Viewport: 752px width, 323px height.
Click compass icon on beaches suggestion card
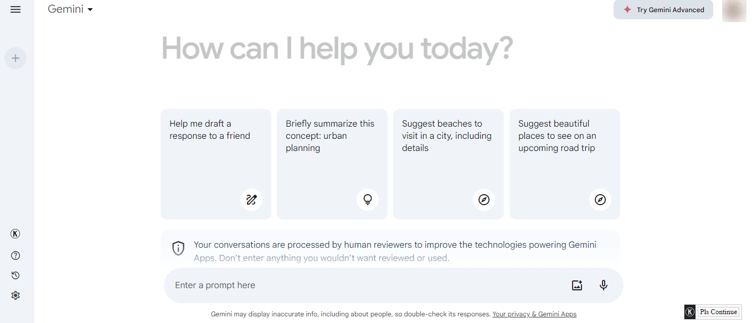tap(484, 200)
